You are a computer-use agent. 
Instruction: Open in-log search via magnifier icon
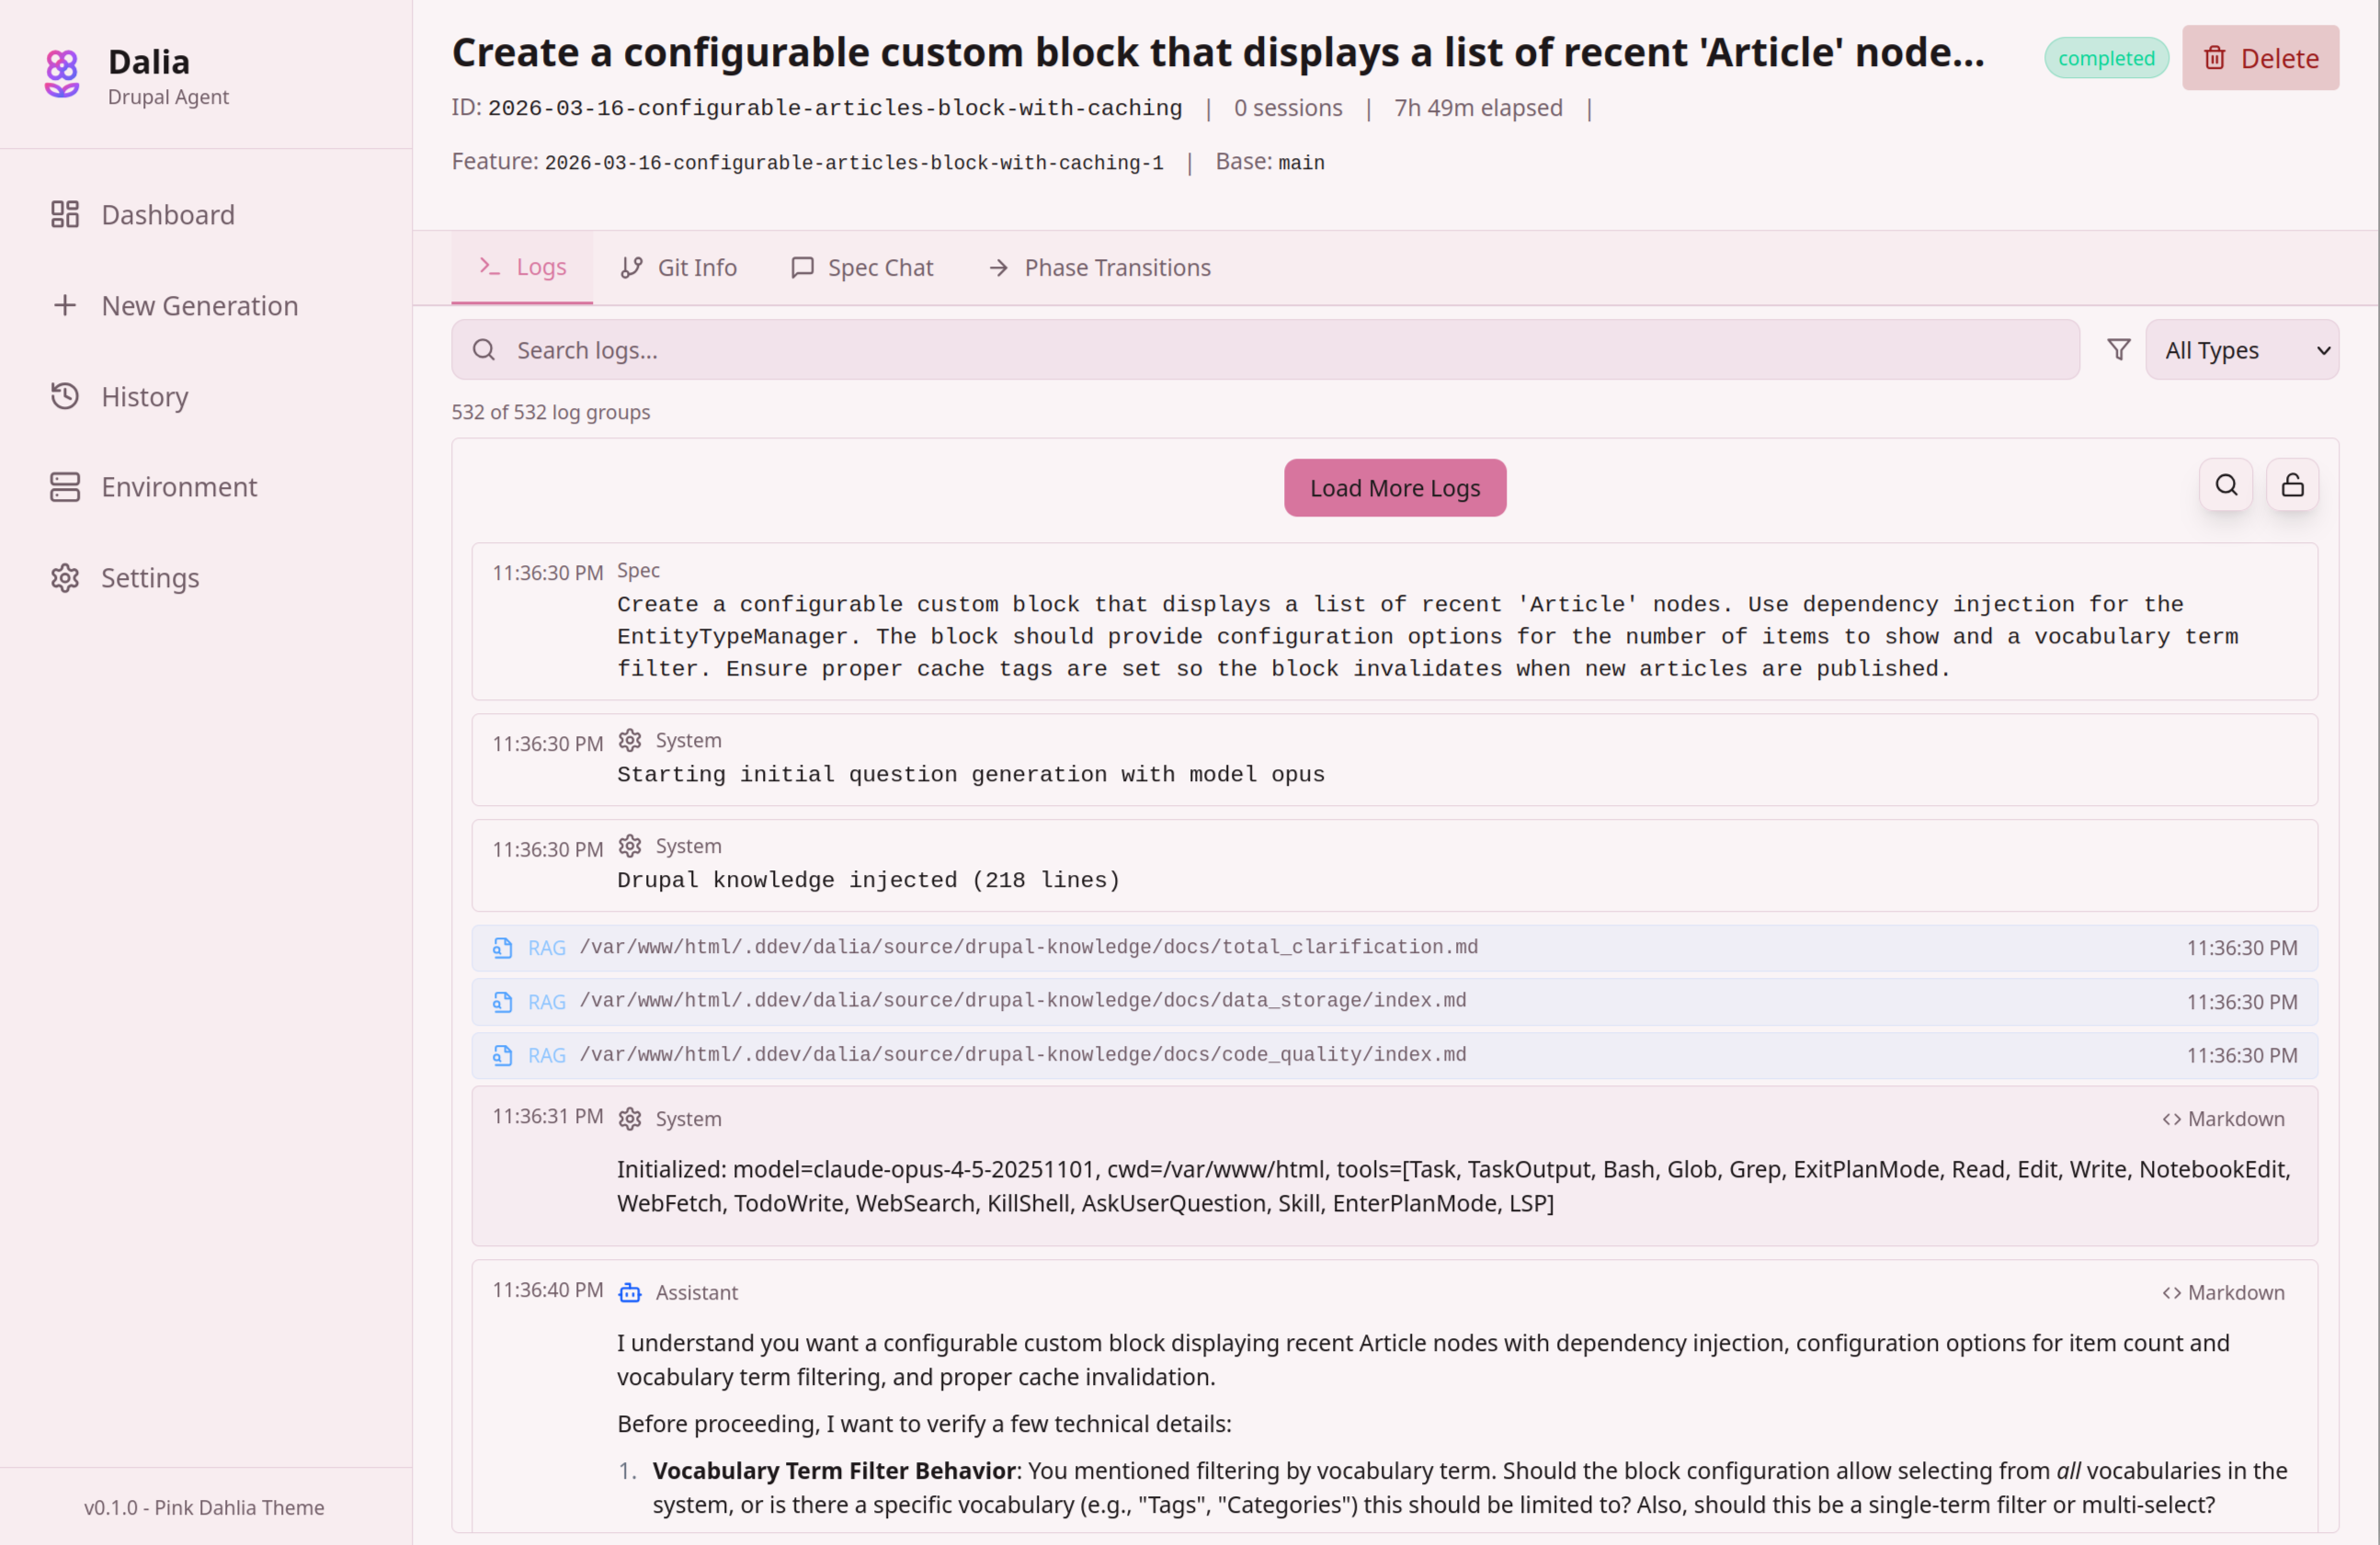point(2226,485)
